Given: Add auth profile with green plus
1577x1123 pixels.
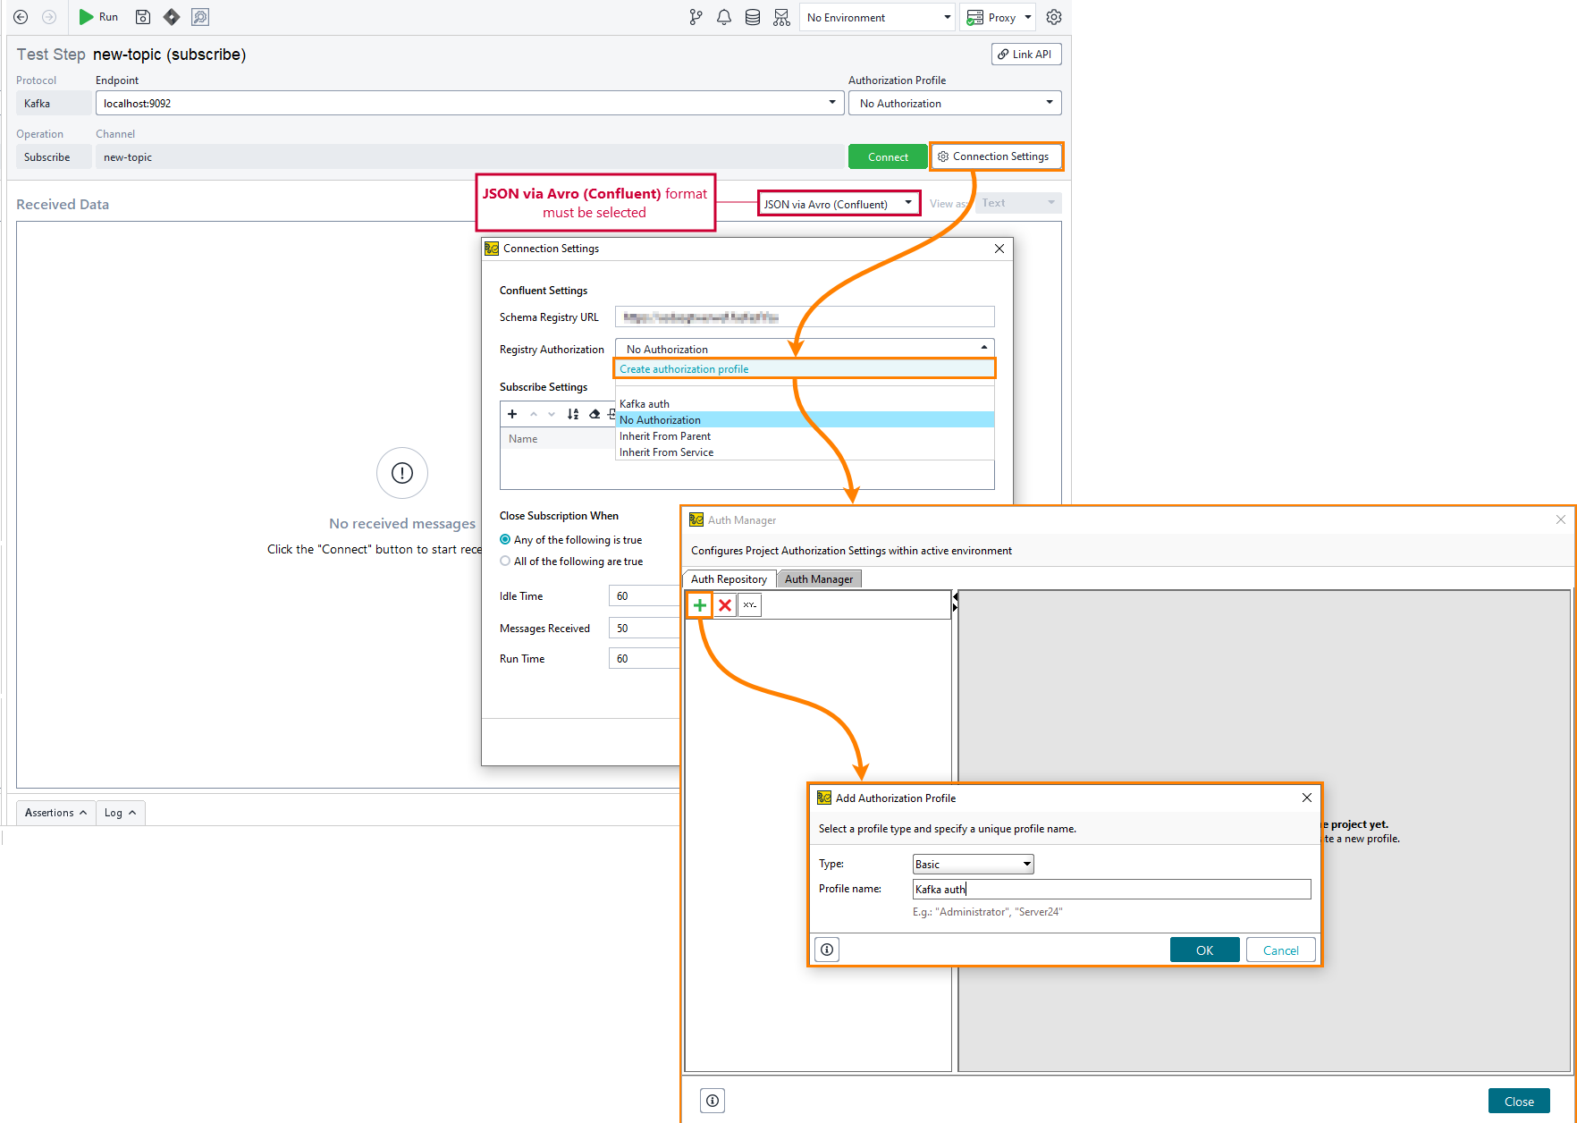Looking at the screenshot, I should tap(699, 604).
